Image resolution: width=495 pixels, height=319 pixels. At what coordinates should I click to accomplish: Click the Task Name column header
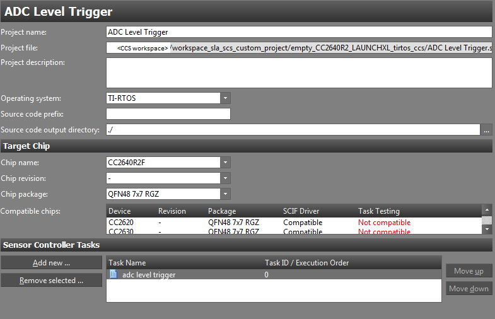tap(127, 263)
